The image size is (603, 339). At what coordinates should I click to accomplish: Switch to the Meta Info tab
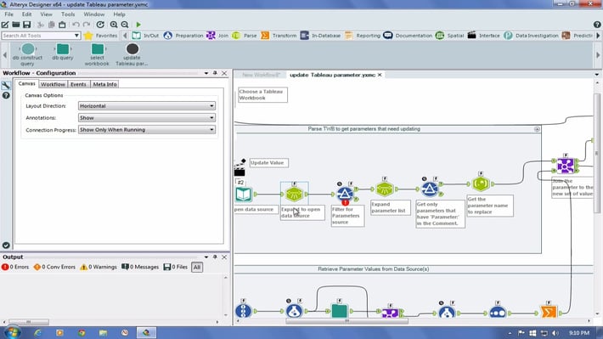(x=104, y=84)
